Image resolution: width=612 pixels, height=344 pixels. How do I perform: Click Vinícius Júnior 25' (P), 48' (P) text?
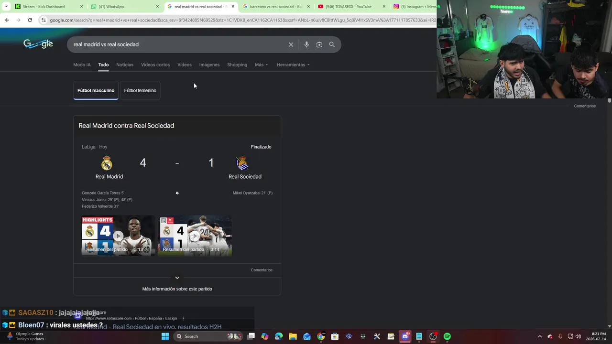pyautogui.click(x=107, y=200)
